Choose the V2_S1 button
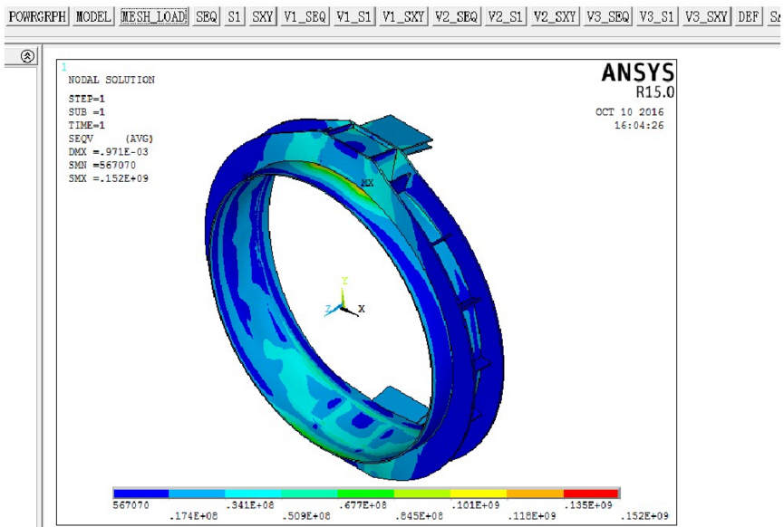 (x=506, y=17)
